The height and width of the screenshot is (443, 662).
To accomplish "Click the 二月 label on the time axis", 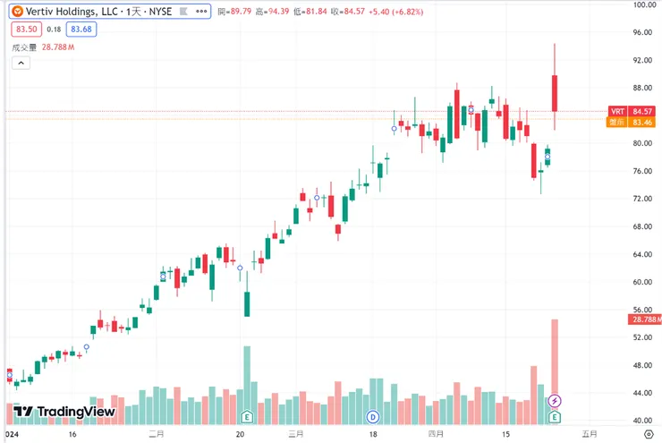I will [x=154, y=432].
